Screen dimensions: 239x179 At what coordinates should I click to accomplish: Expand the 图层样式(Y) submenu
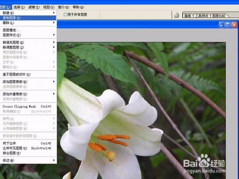tap(28, 35)
